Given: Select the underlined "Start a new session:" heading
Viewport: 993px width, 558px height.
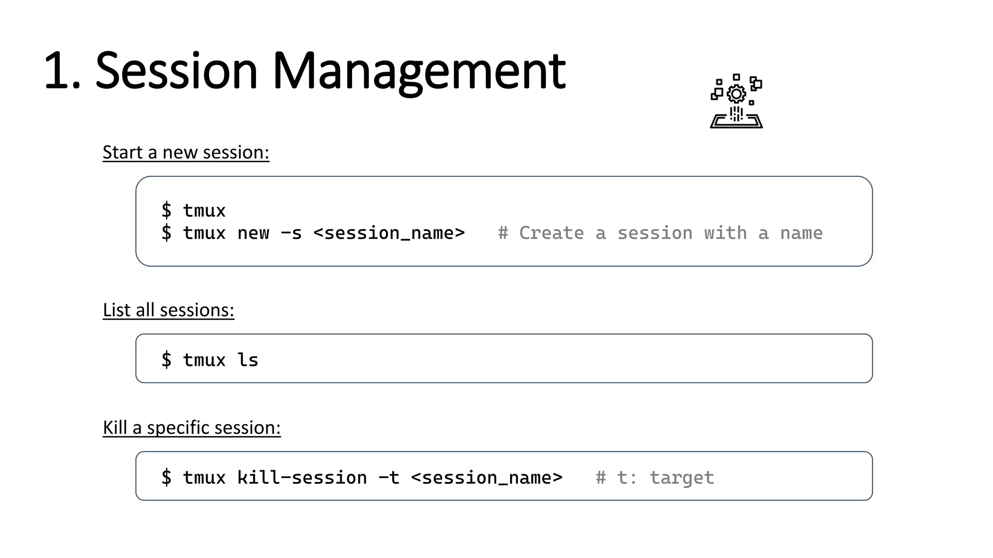Looking at the screenshot, I should pyautogui.click(x=186, y=153).
